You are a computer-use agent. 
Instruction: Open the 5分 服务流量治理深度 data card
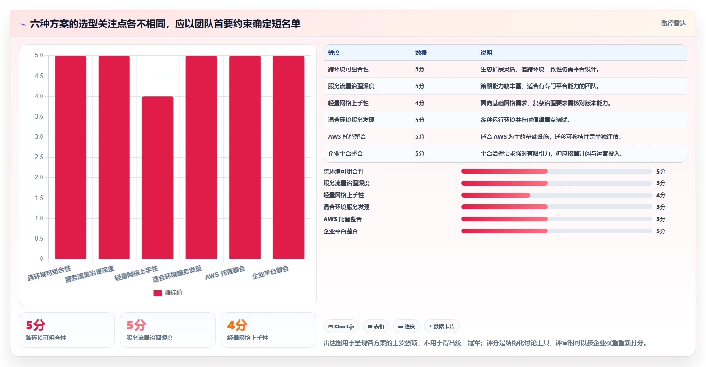point(168,330)
